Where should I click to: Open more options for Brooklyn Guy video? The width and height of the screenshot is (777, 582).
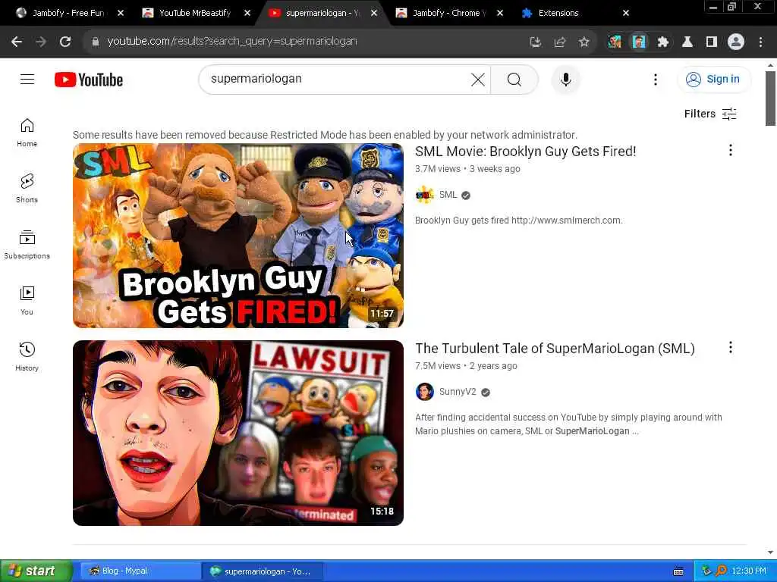pos(731,151)
